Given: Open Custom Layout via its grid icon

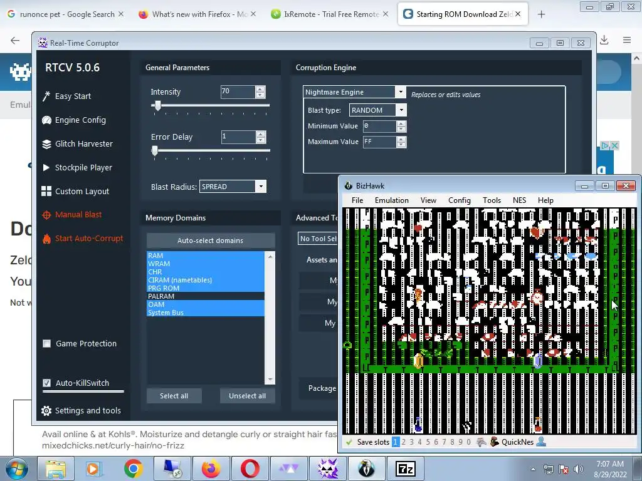Looking at the screenshot, I should coord(46,191).
